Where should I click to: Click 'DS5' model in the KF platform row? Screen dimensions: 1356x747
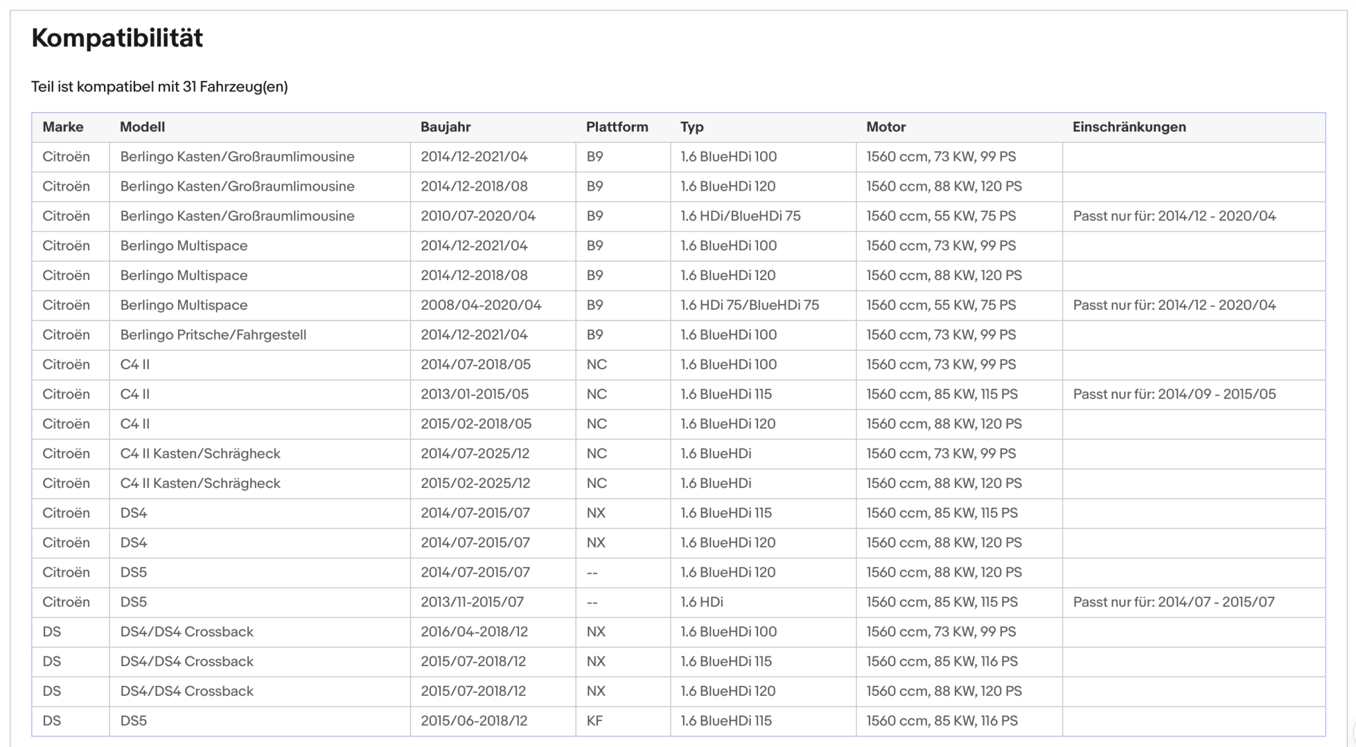point(133,721)
